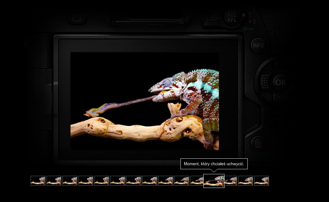This screenshot has height=202, width=329.
Task: Pick the thumbnail immediately before the highlighted frame
Action: pos(197,181)
